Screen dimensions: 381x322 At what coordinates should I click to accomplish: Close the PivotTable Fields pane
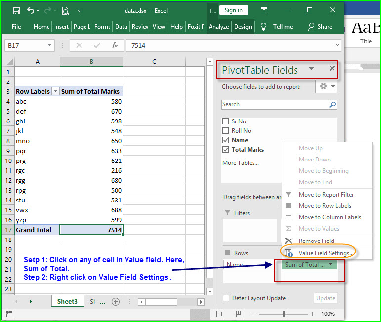click(x=332, y=68)
